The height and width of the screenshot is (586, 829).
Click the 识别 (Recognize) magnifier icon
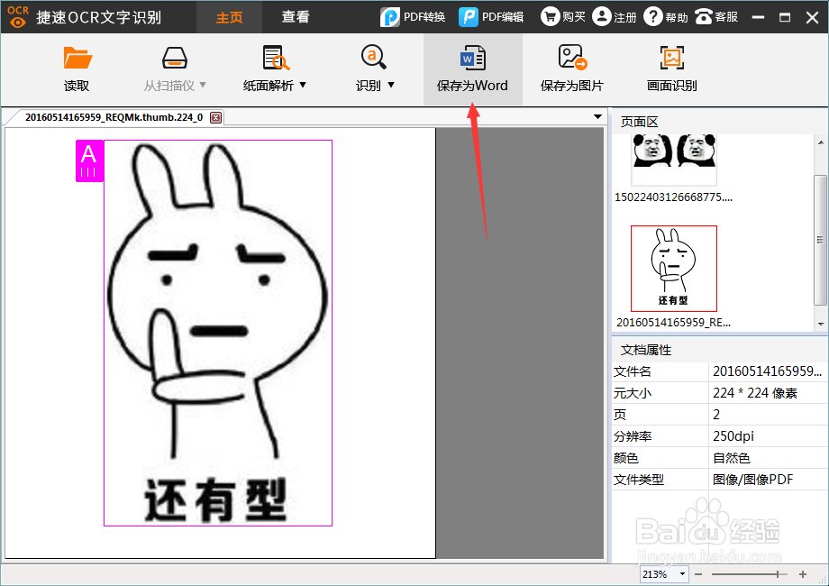click(x=372, y=60)
